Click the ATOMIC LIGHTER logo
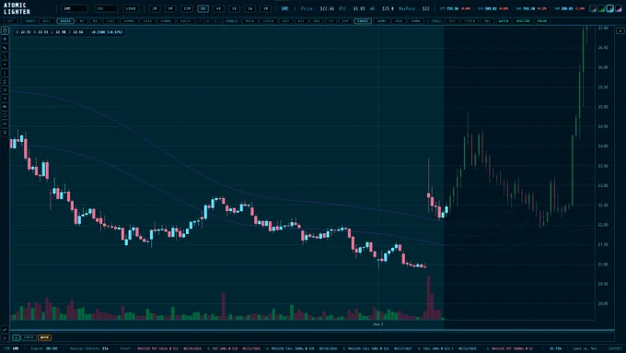626x353 pixels. [x=17, y=8]
